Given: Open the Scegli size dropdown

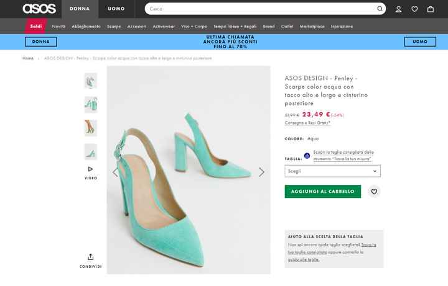Looking at the screenshot, I should [332, 171].
